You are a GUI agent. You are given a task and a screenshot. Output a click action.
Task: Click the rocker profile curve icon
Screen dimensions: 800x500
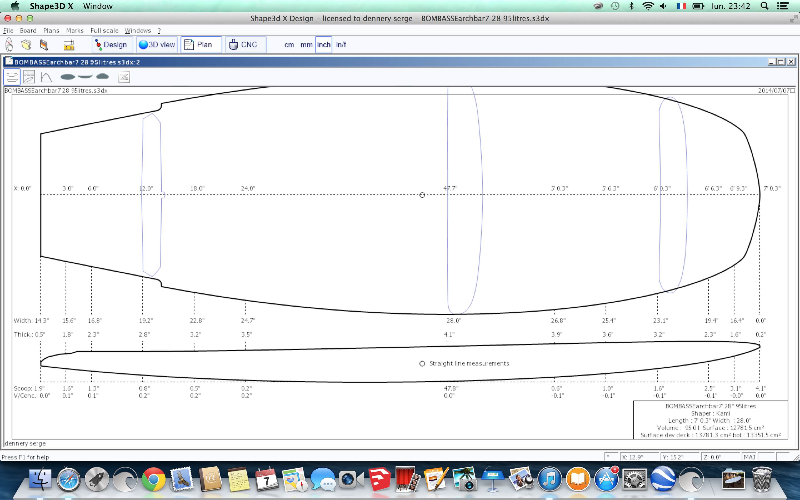point(85,77)
